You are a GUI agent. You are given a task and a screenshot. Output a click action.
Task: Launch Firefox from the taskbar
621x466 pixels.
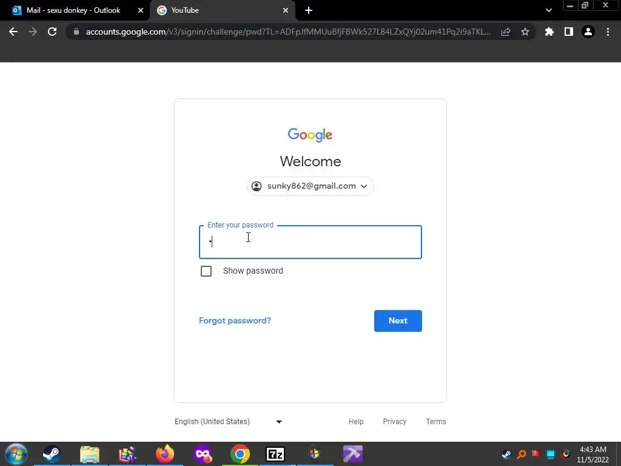[165, 454]
